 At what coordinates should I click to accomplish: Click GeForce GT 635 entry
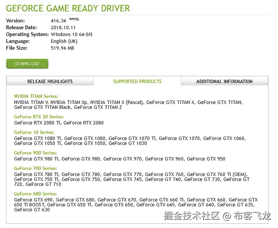pos(235,205)
